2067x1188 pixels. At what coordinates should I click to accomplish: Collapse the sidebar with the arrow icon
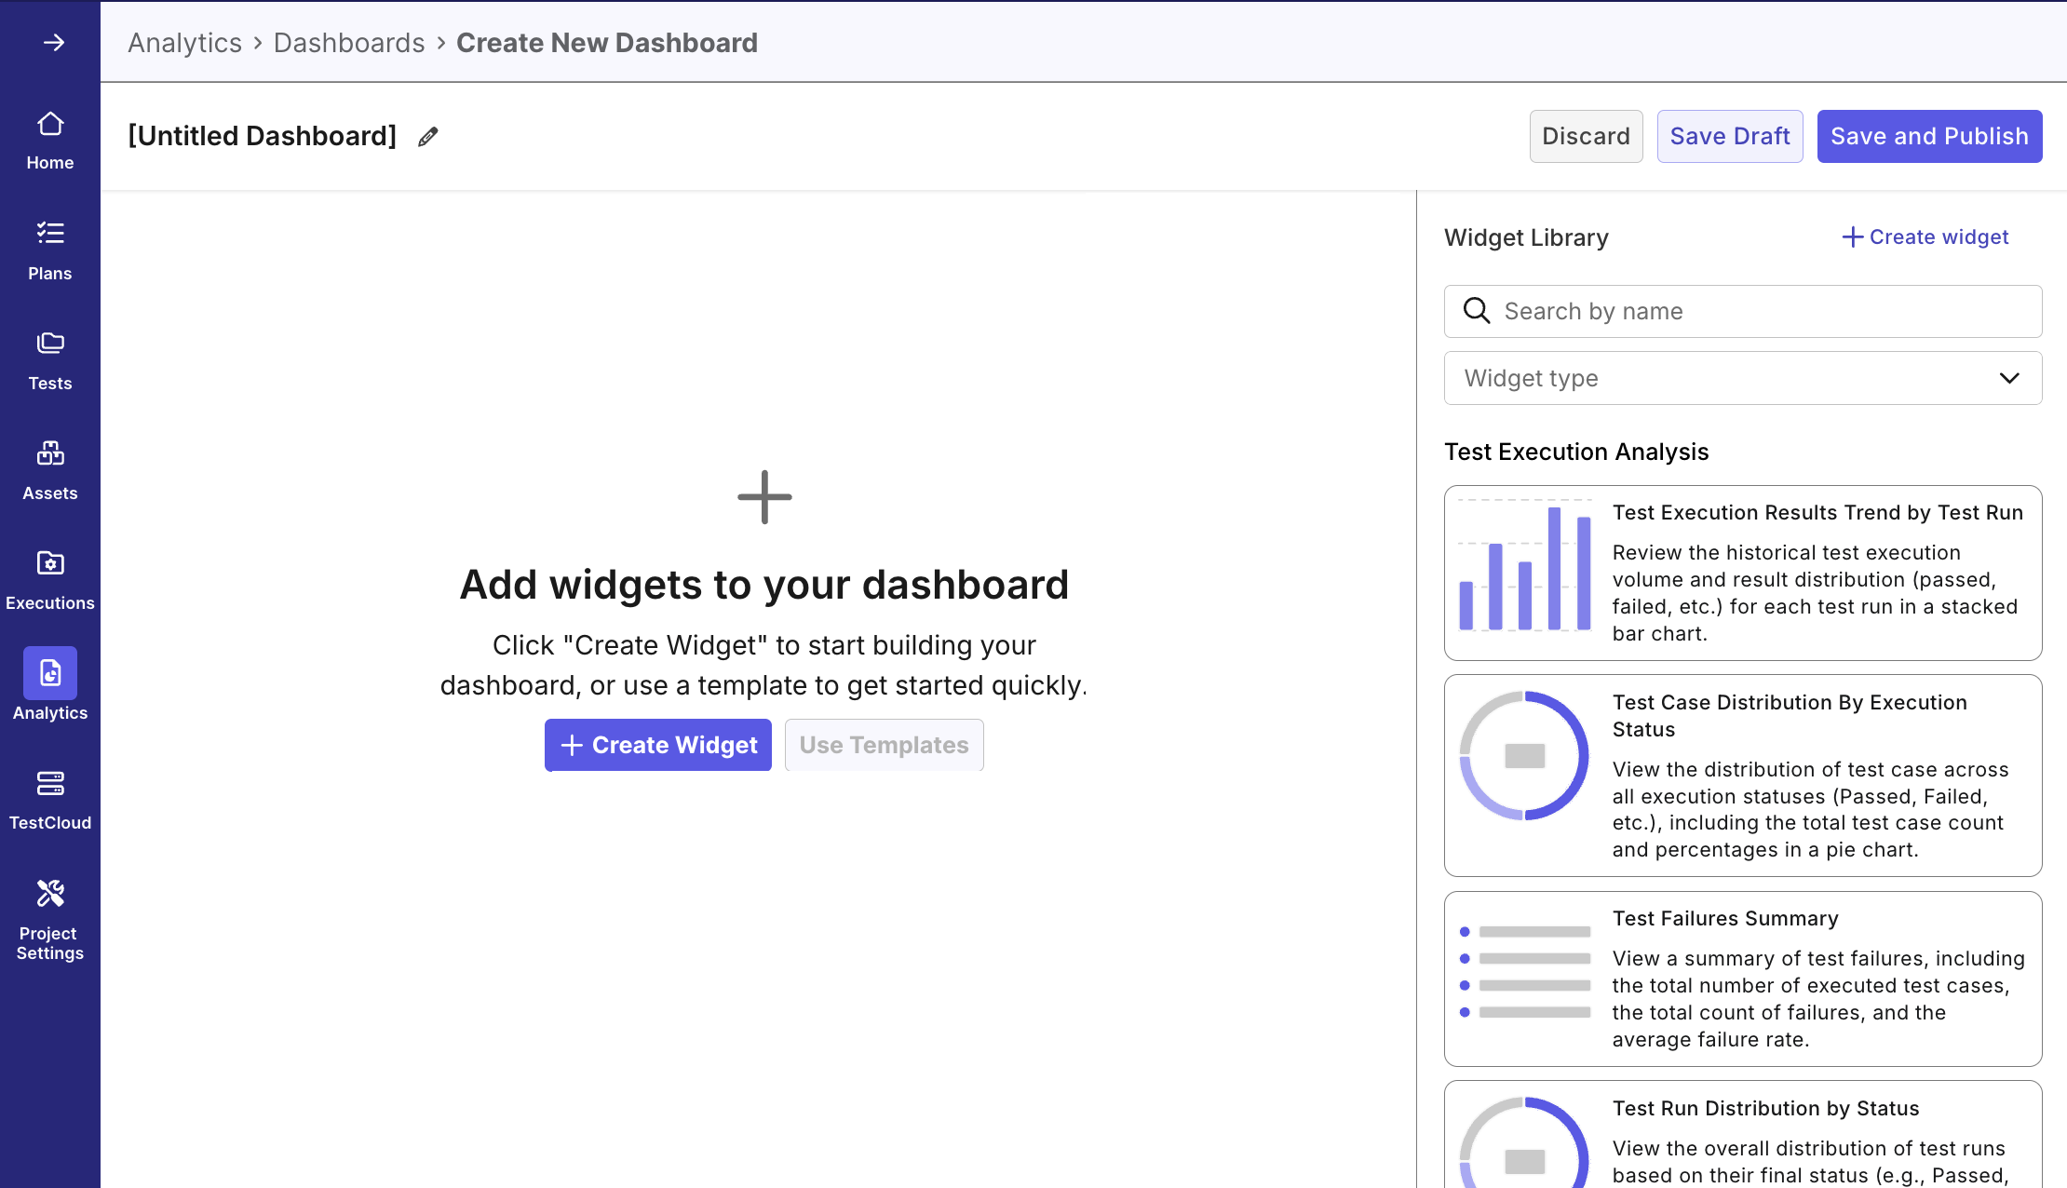click(x=54, y=42)
